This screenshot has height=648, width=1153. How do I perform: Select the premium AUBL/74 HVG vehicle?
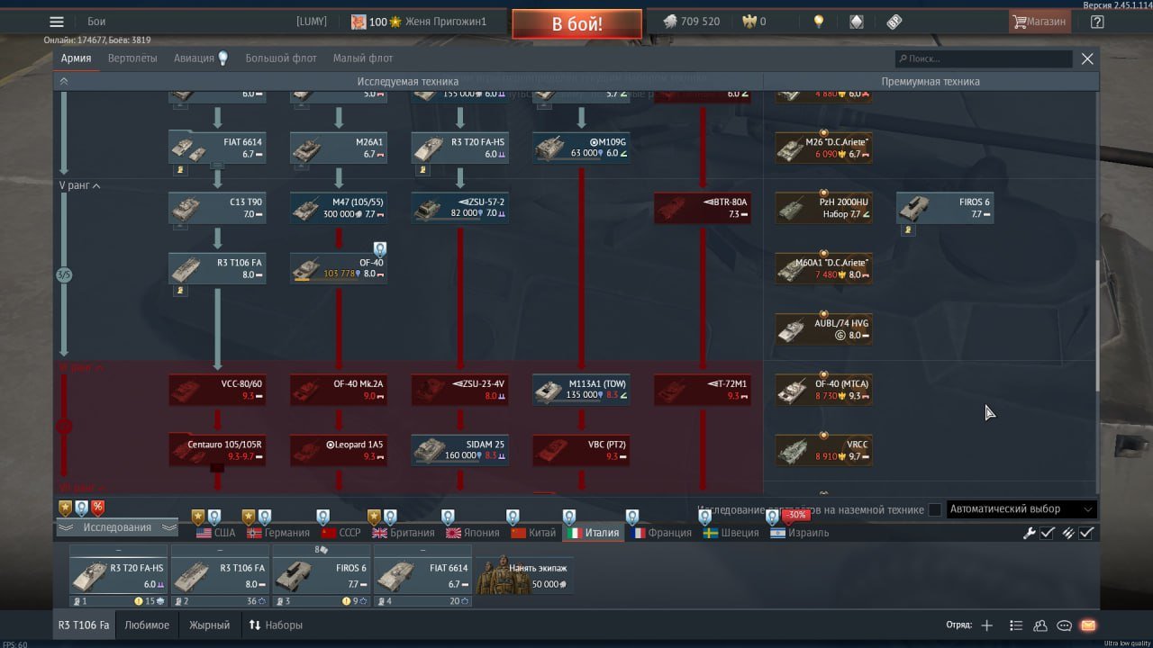823,329
